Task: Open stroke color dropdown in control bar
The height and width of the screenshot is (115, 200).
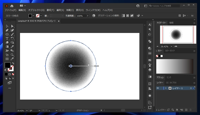Action: coord(41,16)
